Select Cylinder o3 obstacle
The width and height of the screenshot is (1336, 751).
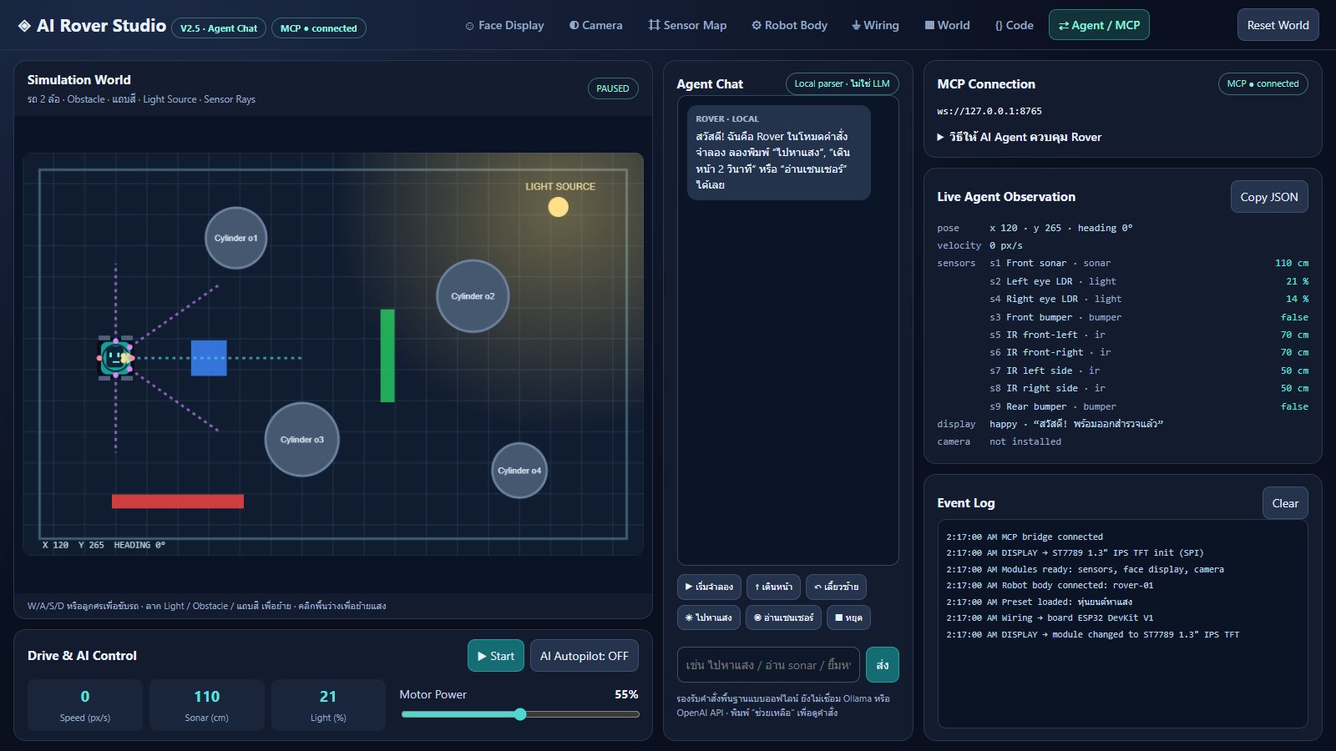click(302, 440)
